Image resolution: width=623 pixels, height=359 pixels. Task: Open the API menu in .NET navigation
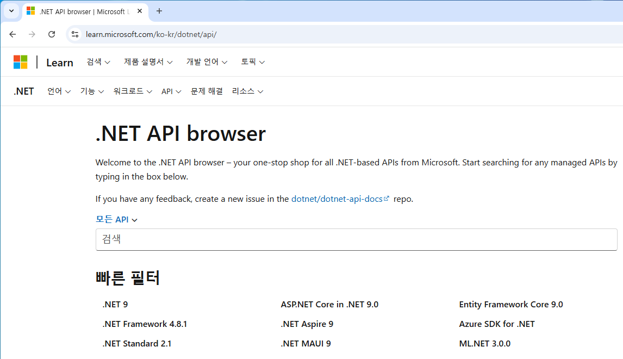pyautogui.click(x=171, y=91)
